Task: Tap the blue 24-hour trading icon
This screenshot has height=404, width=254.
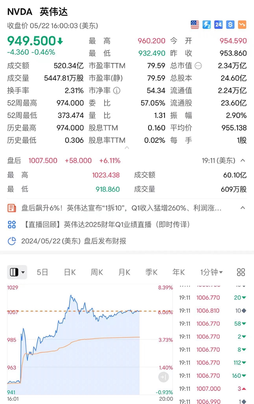Action: pyautogui.click(x=218, y=25)
